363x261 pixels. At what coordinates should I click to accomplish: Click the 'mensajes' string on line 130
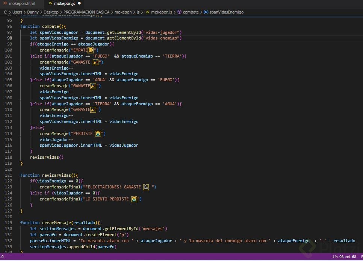(153, 229)
